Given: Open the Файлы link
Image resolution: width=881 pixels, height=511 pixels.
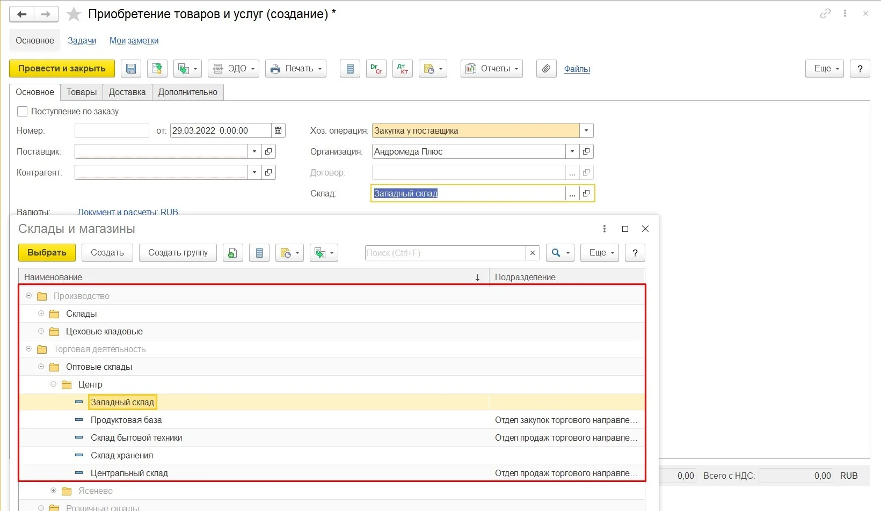Looking at the screenshot, I should pos(577,69).
